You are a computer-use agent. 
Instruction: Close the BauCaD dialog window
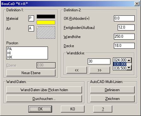[x=137, y=4]
